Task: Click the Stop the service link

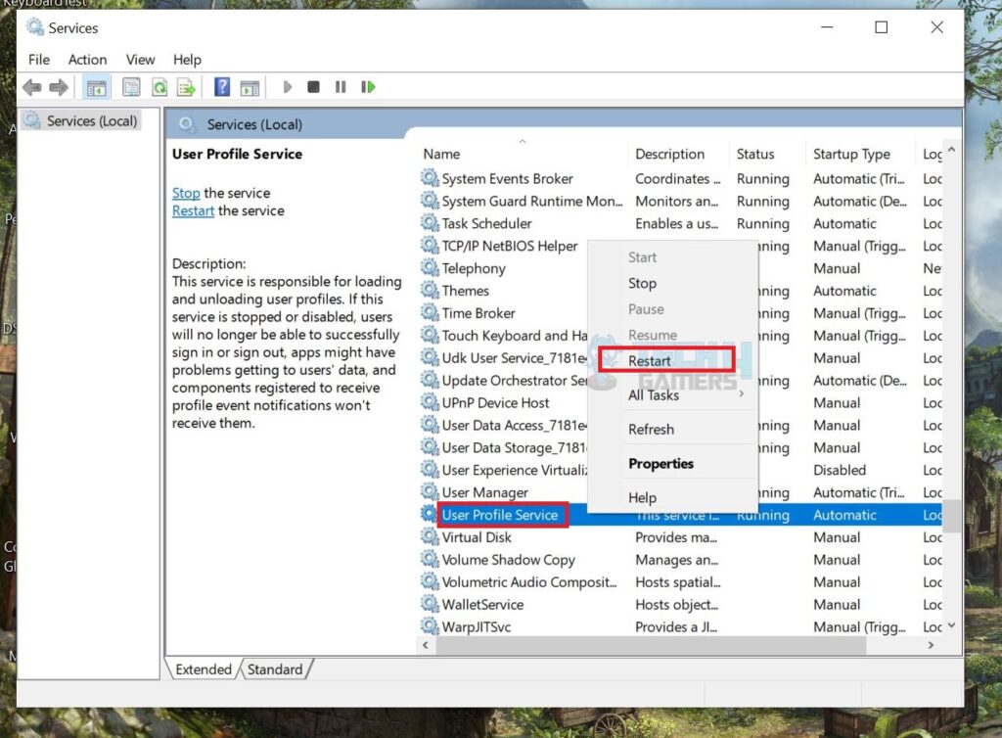Action: (186, 193)
